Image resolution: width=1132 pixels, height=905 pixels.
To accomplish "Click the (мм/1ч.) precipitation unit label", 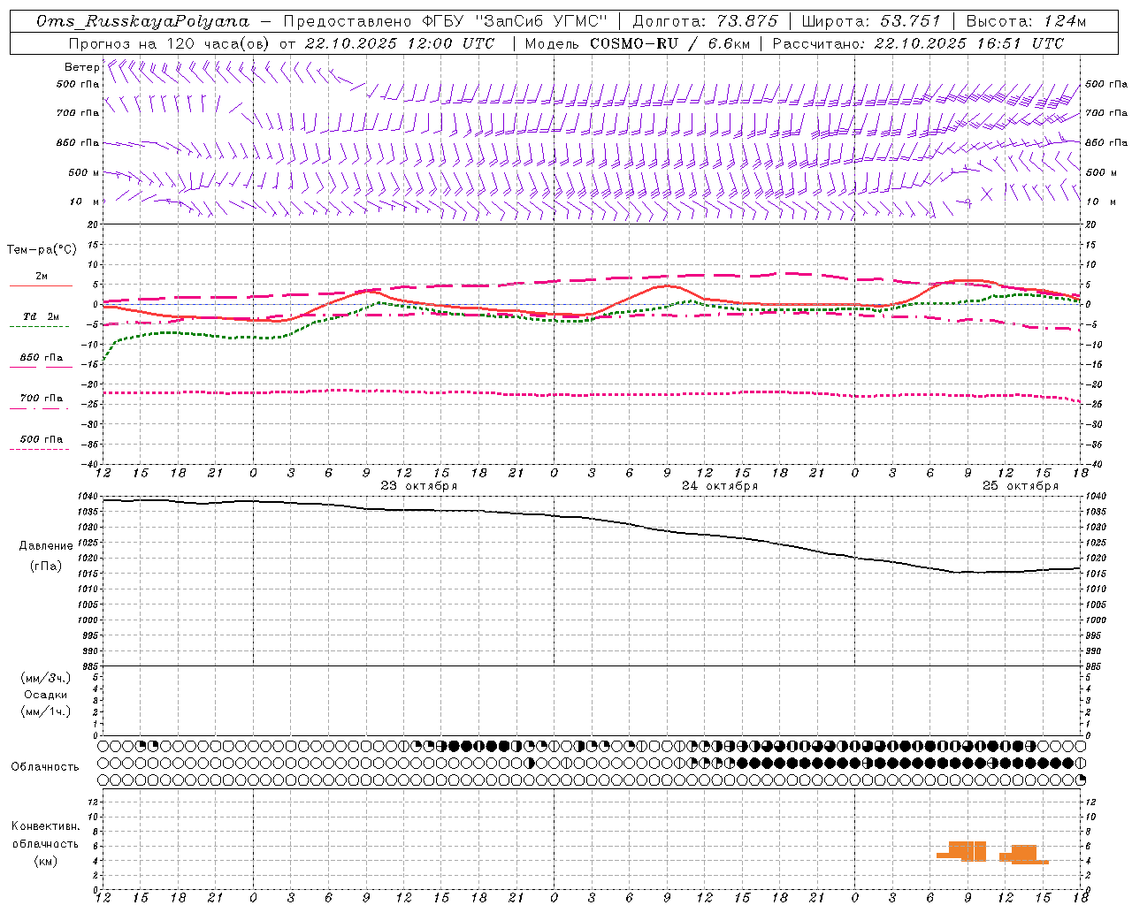I will 46,711.
